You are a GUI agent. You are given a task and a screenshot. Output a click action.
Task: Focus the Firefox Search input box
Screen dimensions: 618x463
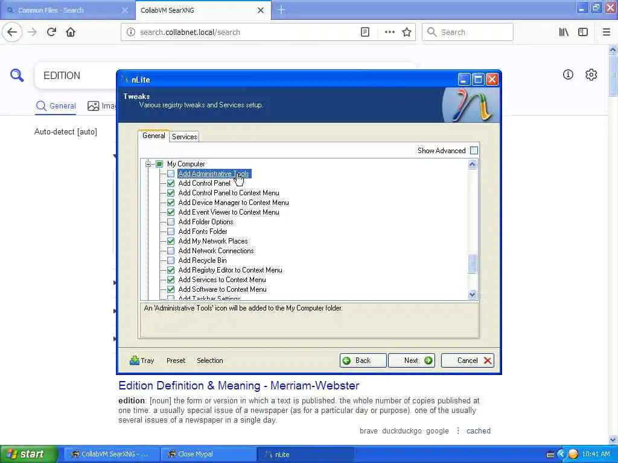(468, 32)
